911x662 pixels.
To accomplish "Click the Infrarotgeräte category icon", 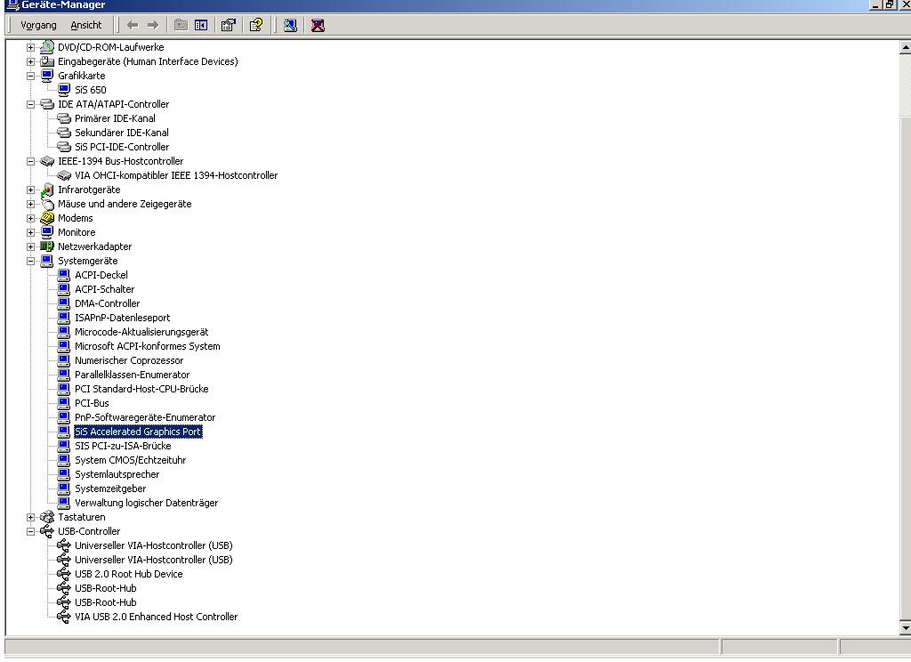I will point(47,190).
